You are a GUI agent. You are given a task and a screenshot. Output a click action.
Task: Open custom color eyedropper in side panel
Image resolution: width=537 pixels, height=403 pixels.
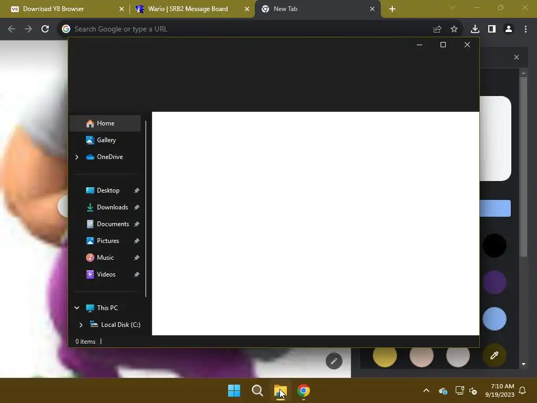pos(494,355)
